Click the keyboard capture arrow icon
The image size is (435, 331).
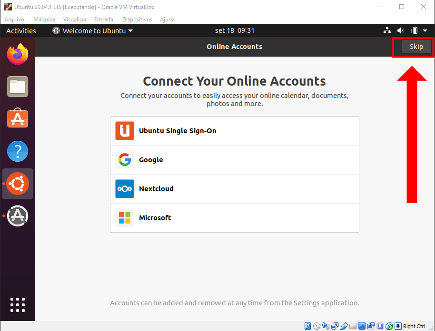pos(398,326)
